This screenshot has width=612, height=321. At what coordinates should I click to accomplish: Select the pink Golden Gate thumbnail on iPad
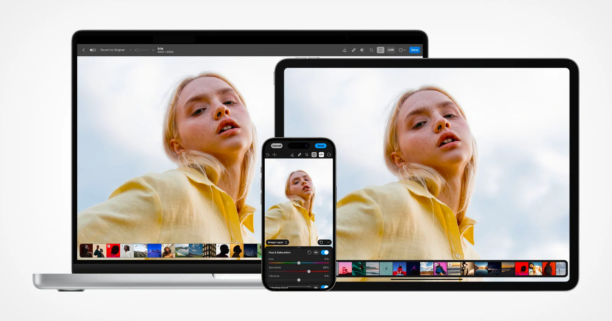[x=345, y=269]
